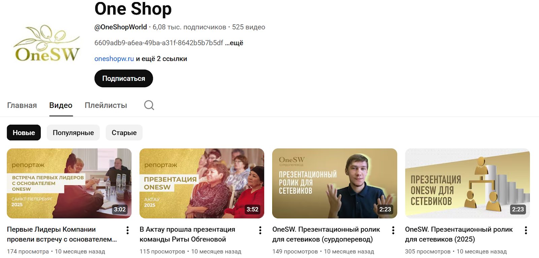Image resolution: width=539 pixels, height=258 pixels.
Task: Click the OneSW channel avatar logo
Action: 47,43
